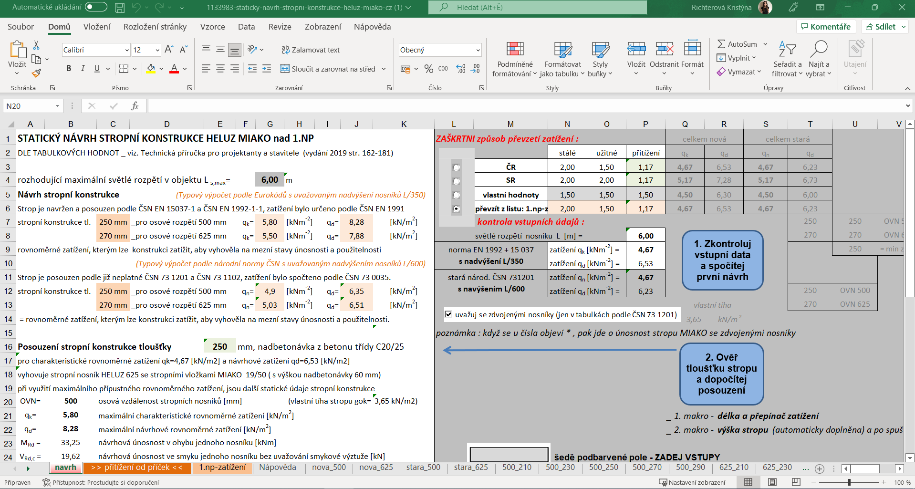Open the font size 12 dropdown
This screenshot has height=489, width=915.
pos(157,50)
